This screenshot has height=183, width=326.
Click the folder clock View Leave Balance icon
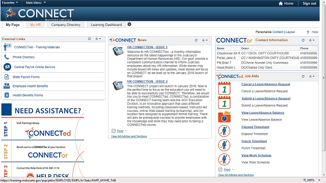point(224,117)
